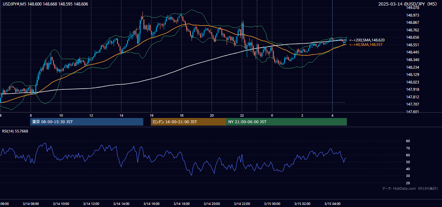
Task: Click the 3/14 18:00 date axis label
Action: click(x=182, y=204)
